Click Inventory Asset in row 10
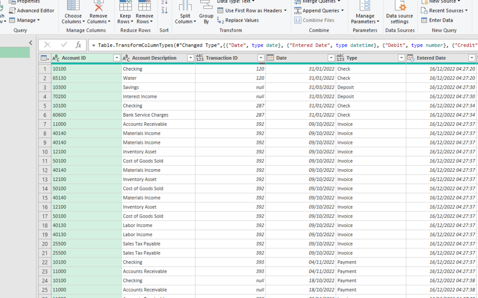Image resolution: width=478 pixels, height=298 pixels. [x=158, y=152]
